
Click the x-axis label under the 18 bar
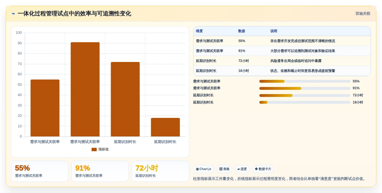(x=165, y=142)
